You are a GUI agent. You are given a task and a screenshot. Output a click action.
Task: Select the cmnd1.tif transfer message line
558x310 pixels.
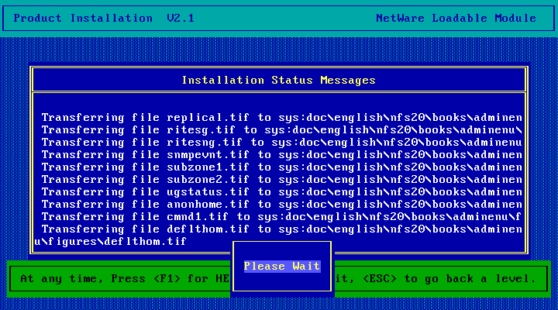(281, 217)
